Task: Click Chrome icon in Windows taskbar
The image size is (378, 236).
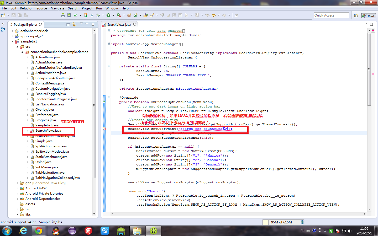Action: click(x=39, y=231)
